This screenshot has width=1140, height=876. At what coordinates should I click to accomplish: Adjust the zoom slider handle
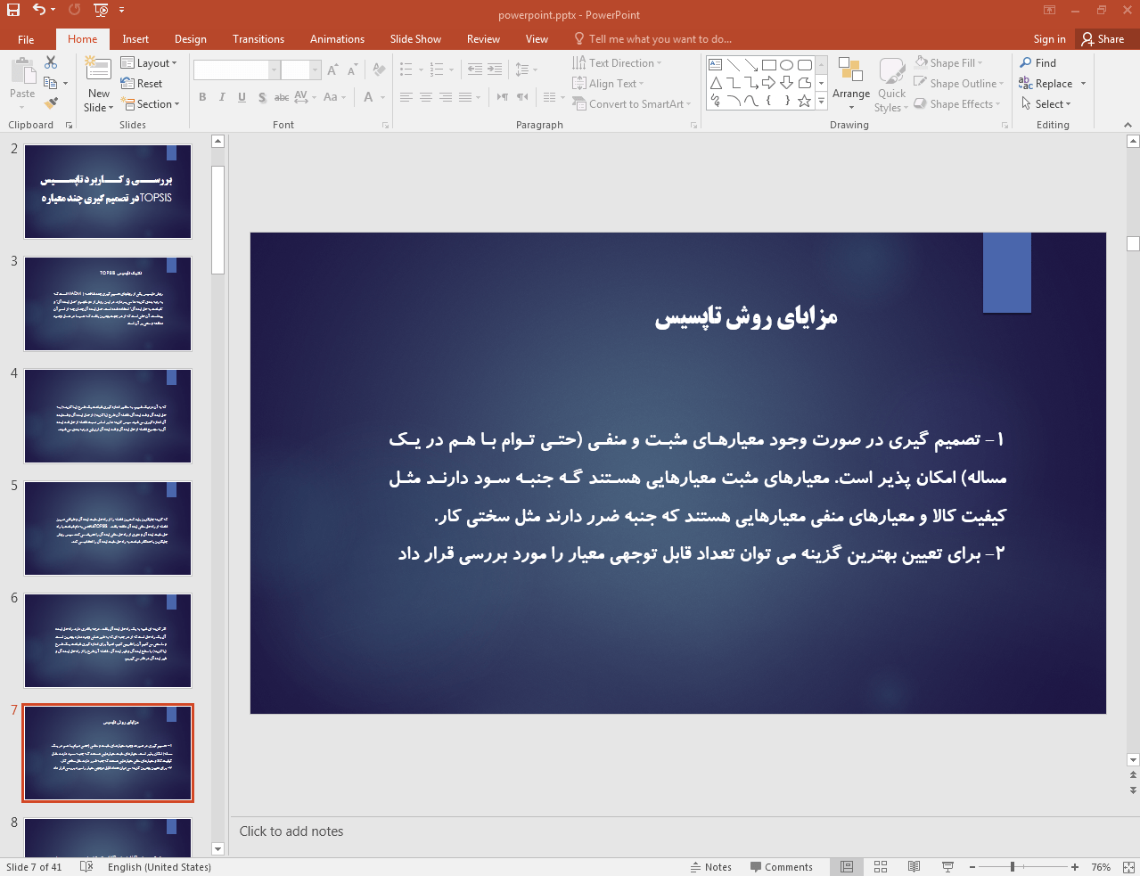pos(1013,867)
